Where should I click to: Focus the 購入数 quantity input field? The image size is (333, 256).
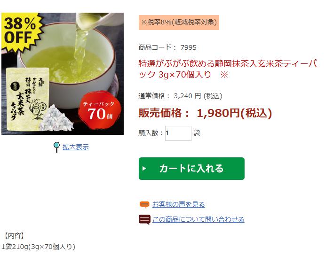tap(178, 133)
